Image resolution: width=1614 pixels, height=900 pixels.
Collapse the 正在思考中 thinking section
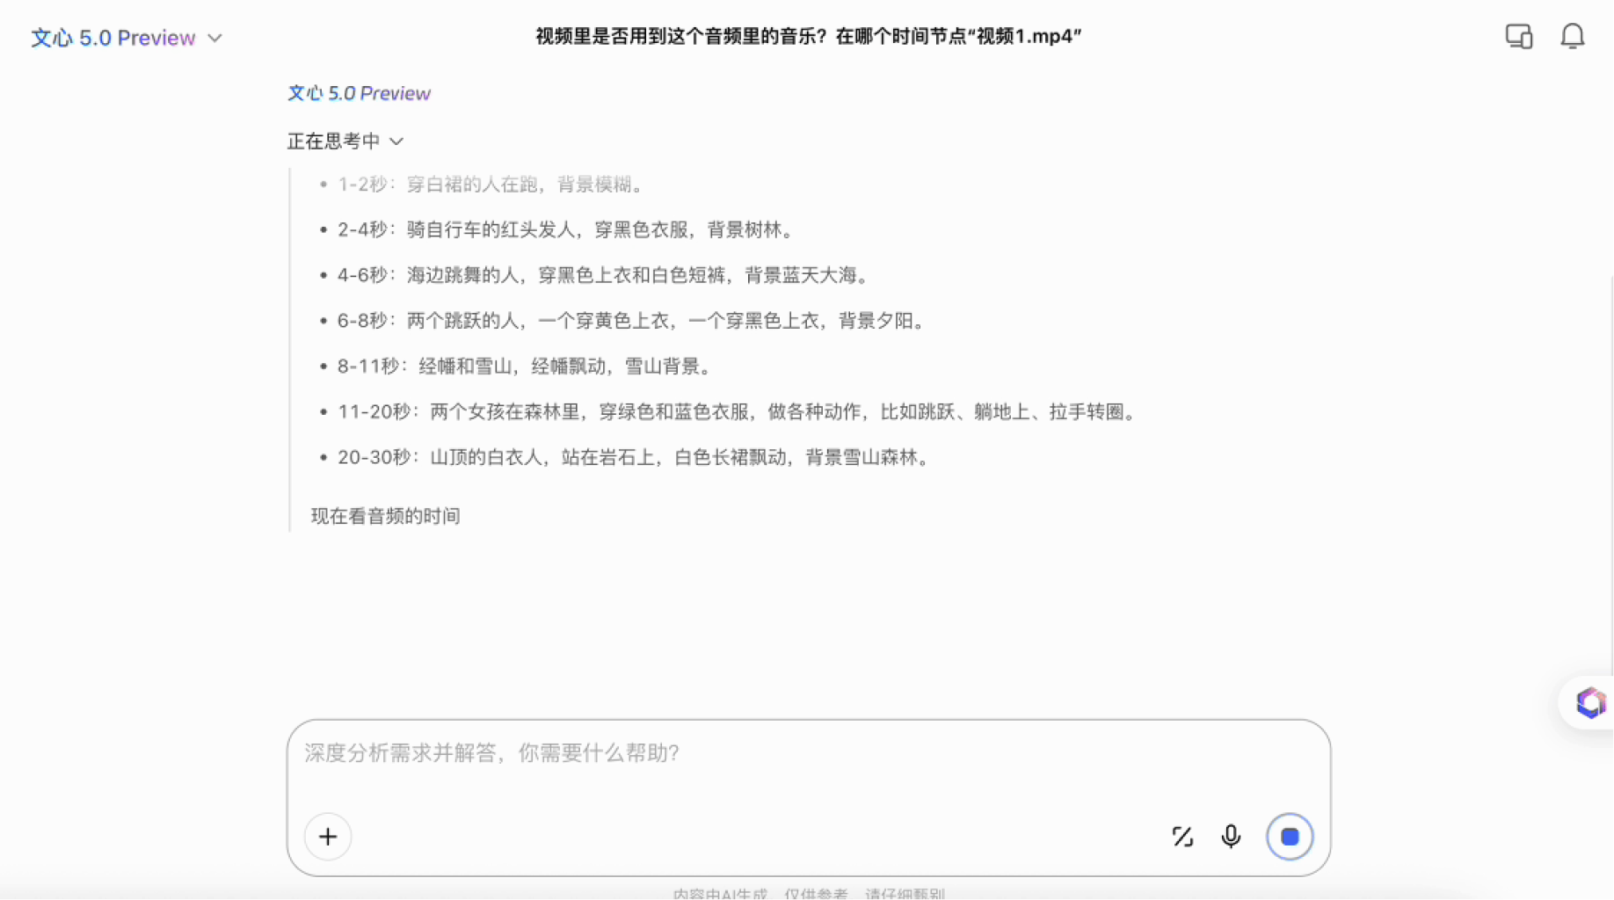(345, 142)
